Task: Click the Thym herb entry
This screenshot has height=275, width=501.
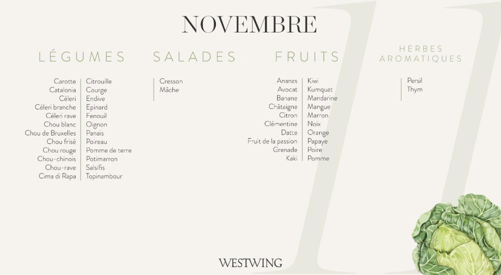Action: (x=415, y=89)
